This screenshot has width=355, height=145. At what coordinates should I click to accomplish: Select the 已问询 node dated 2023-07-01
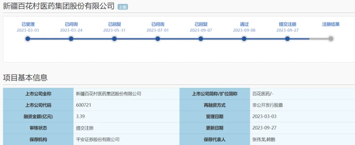click(x=157, y=39)
